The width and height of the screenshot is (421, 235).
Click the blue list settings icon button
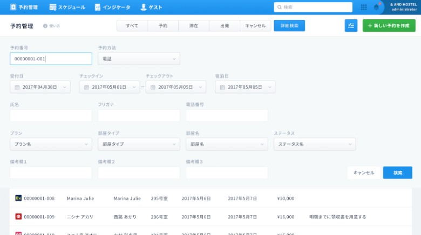[351, 25]
